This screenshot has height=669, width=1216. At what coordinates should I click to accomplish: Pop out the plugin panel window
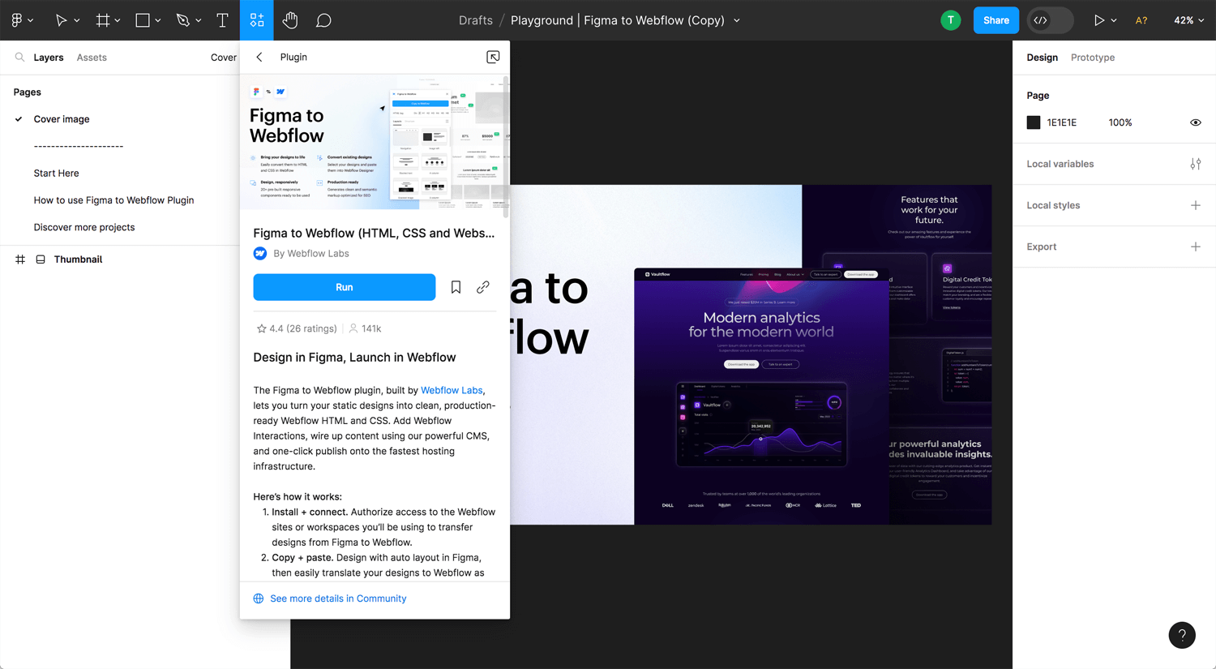(493, 57)
